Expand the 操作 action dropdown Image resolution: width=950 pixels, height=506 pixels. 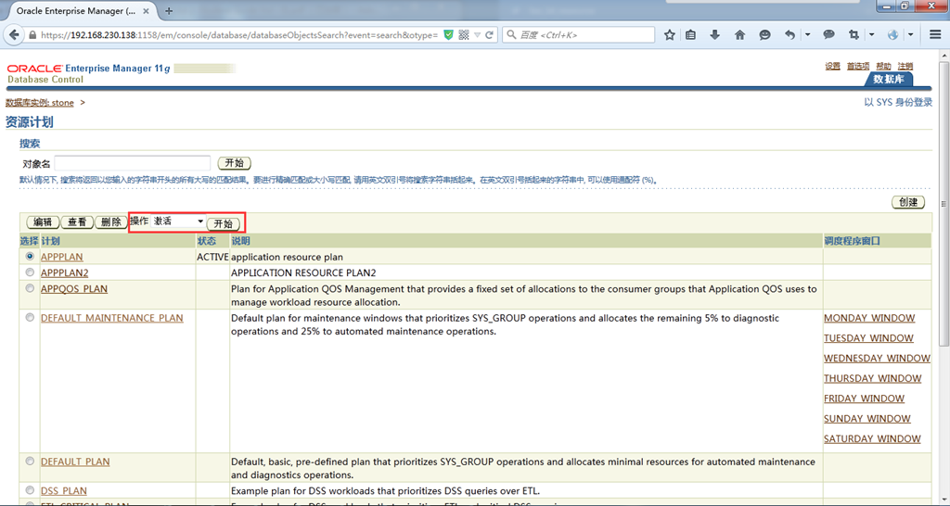tap(178, 221)
